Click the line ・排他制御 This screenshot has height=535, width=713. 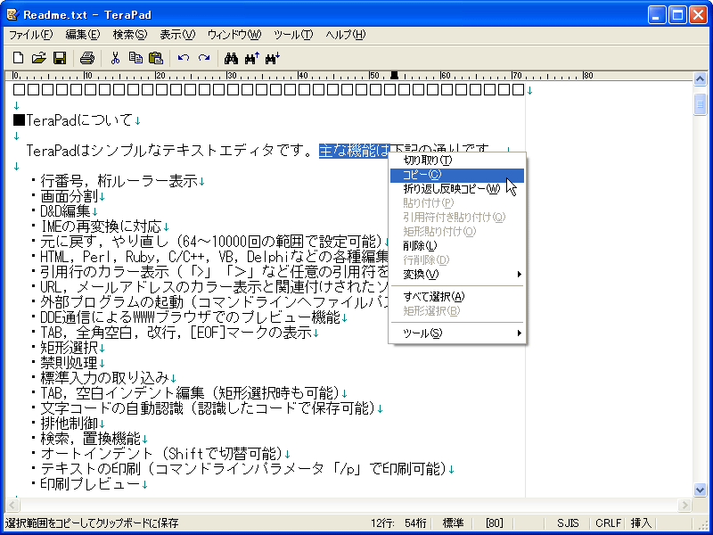coord(68,424)
